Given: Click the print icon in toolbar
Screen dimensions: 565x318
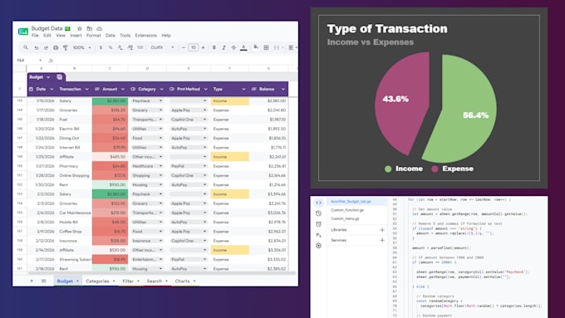Looking at the screenshot, I should (56, 47).
